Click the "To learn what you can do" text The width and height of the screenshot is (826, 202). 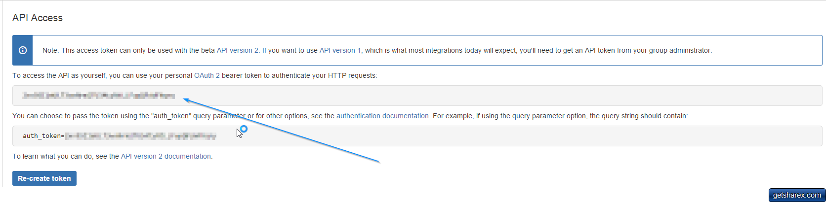click(65, 156)
